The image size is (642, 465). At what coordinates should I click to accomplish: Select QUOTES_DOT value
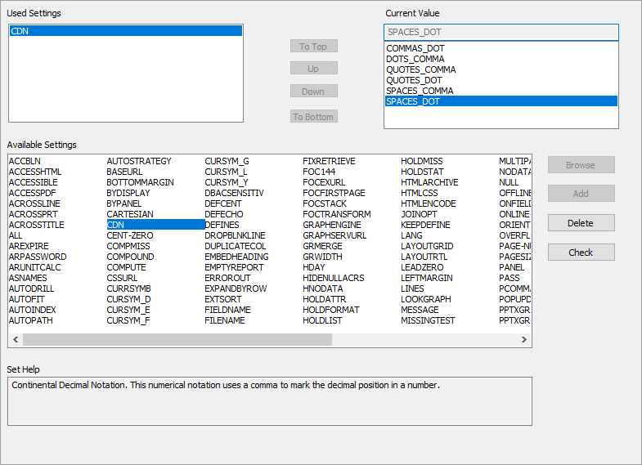(x=414, y=80)
